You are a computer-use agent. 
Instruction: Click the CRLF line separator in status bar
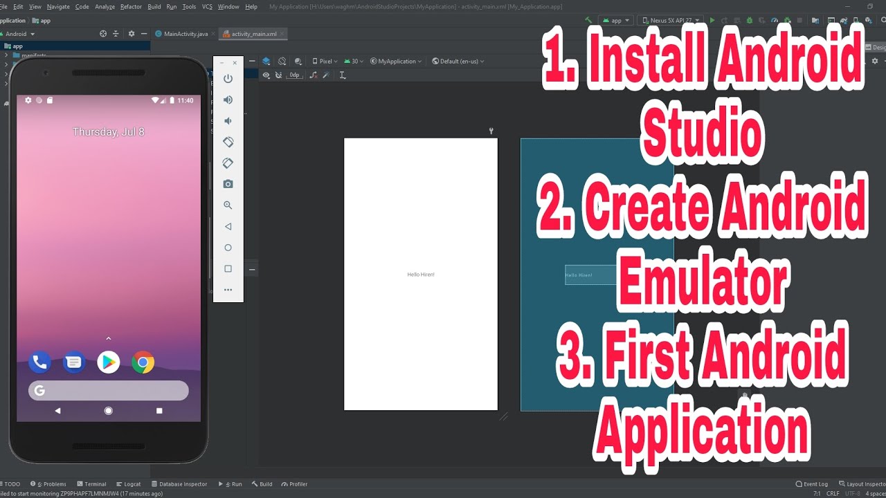[x=833, y=494]
